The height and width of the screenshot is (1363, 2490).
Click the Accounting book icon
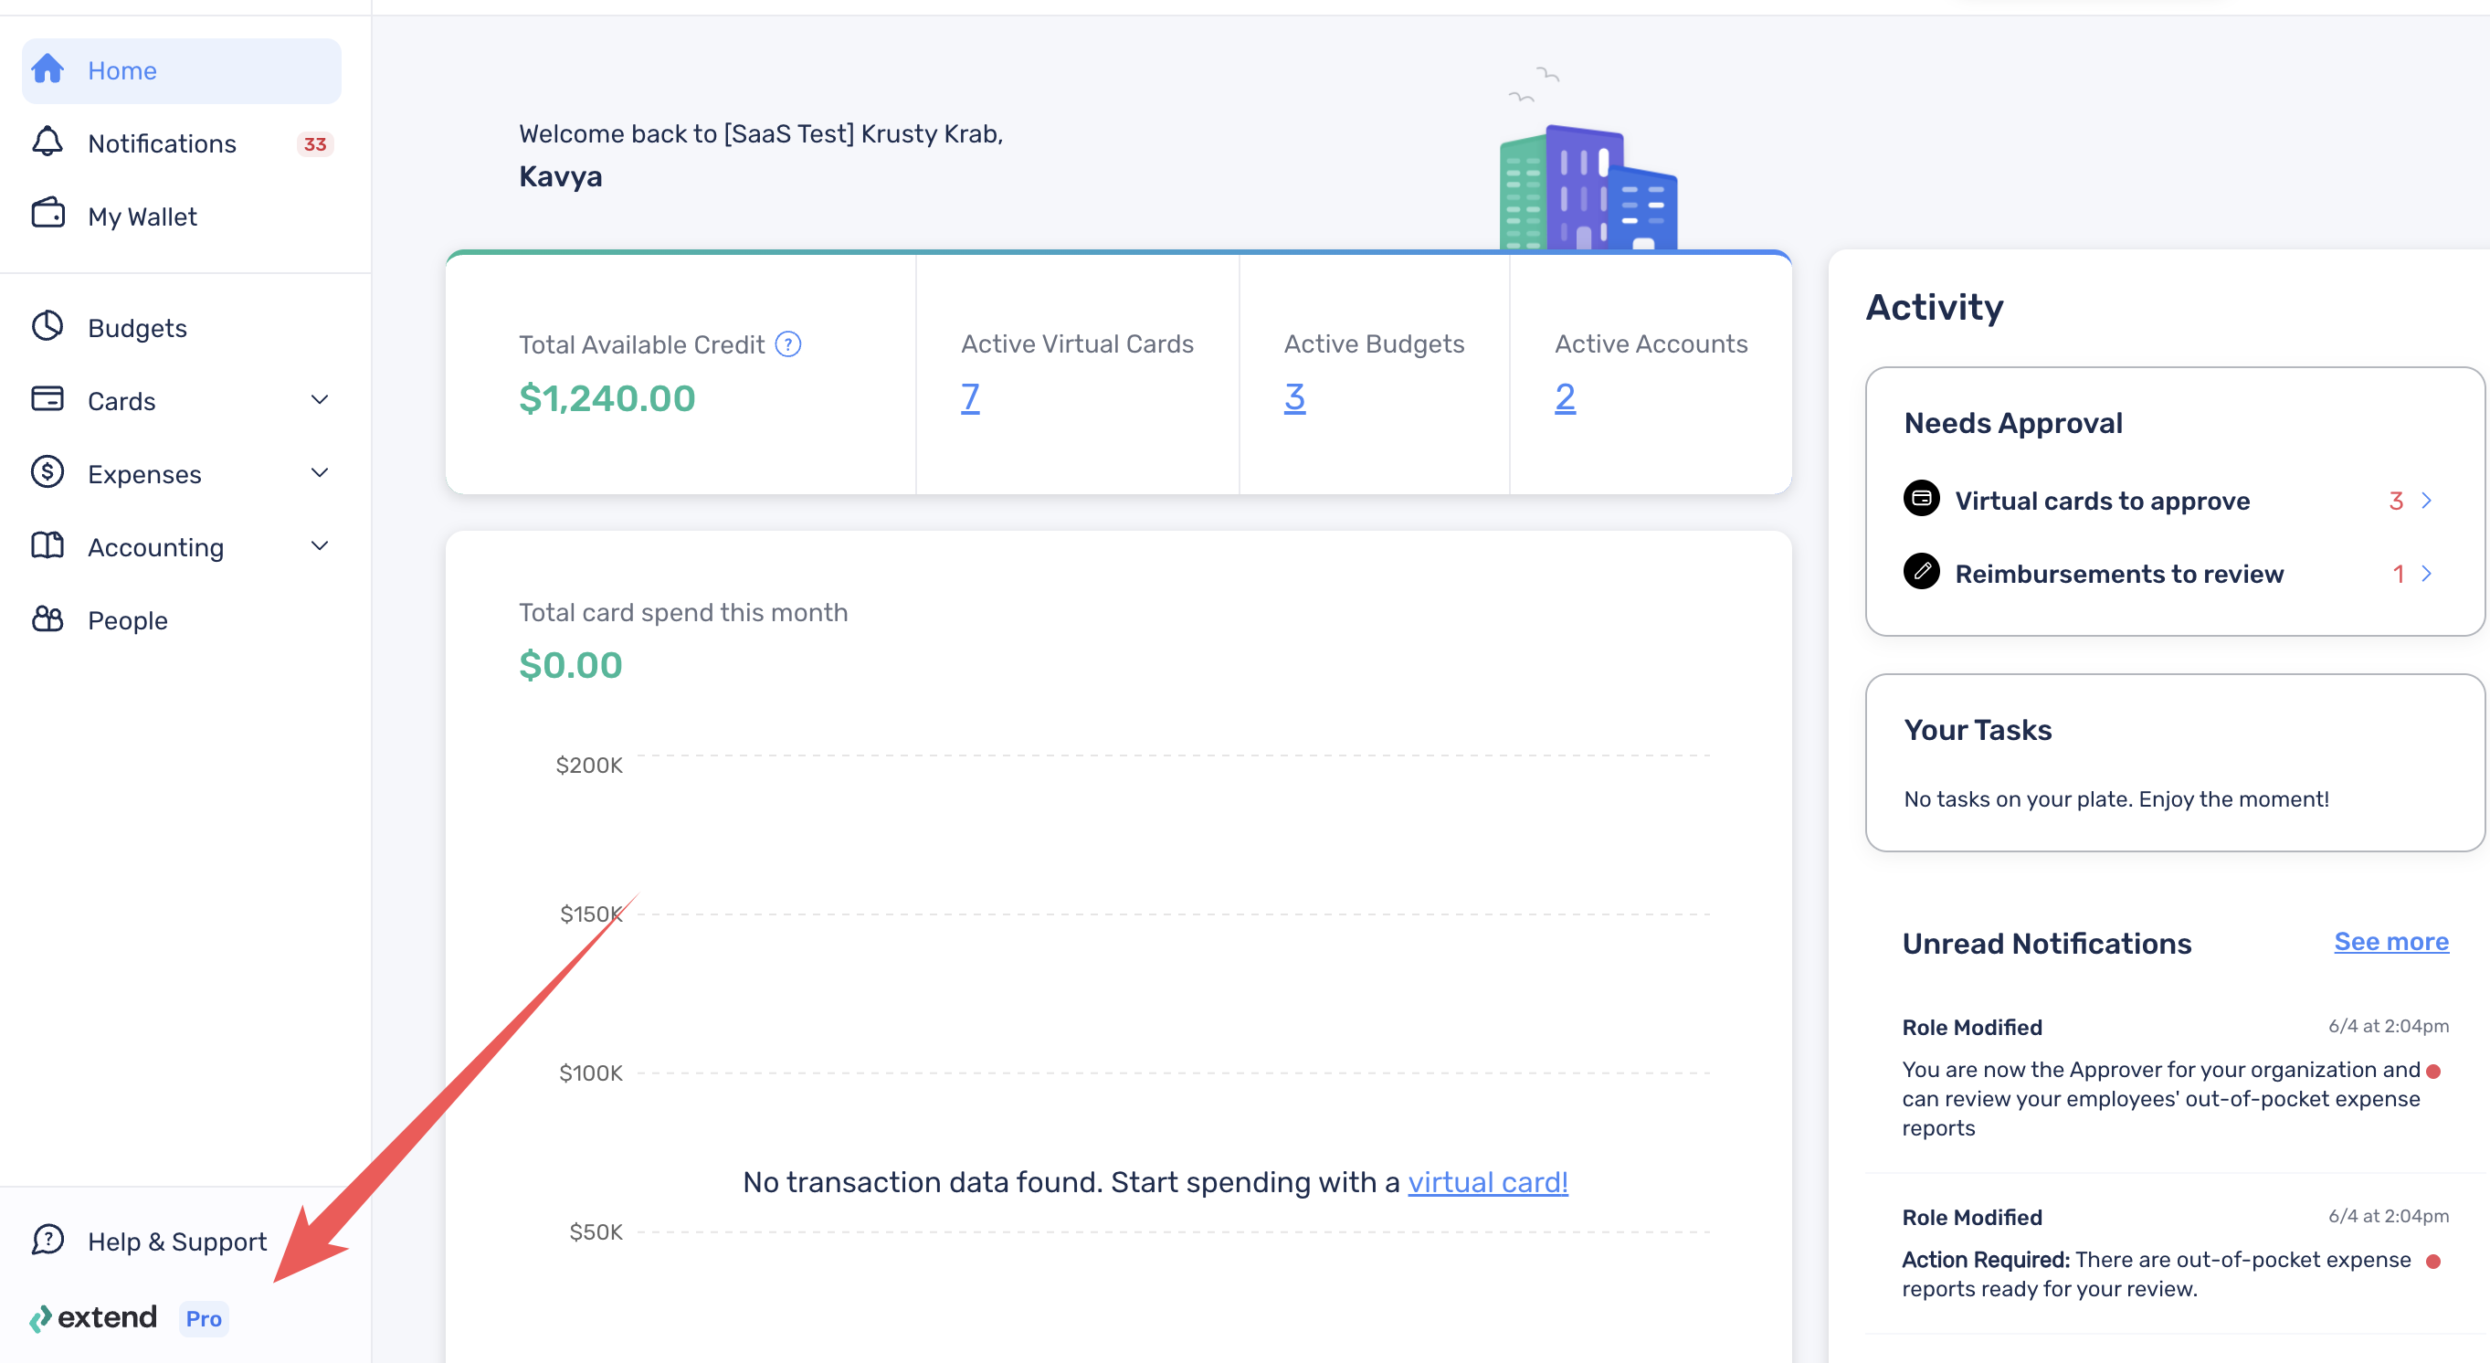47,545
